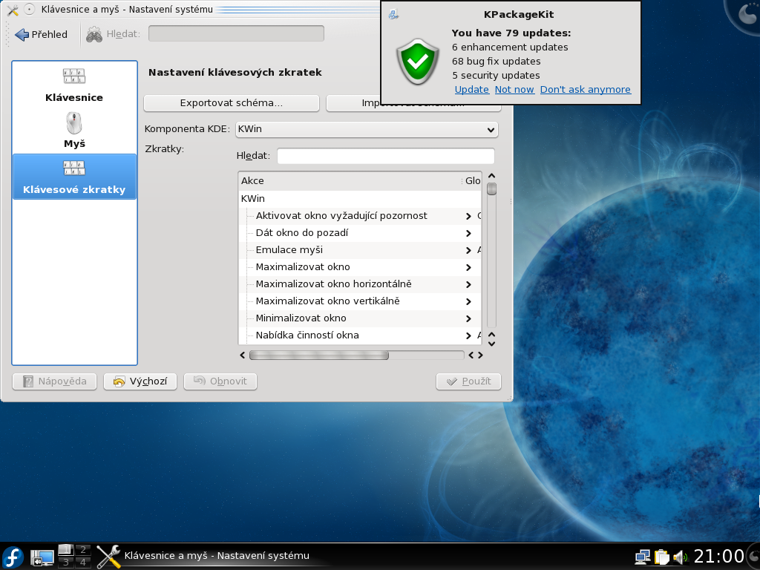
Task: Expand arrow for Maximalizovat okno
Action: (x=468, y=267)
